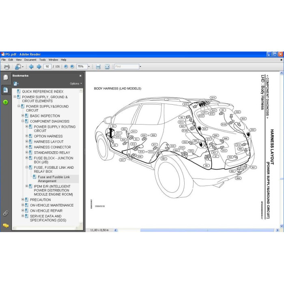The image size is (284, 284).
Task: Expand BASIC INSPECTION bookmark
Action: point(23,116)
